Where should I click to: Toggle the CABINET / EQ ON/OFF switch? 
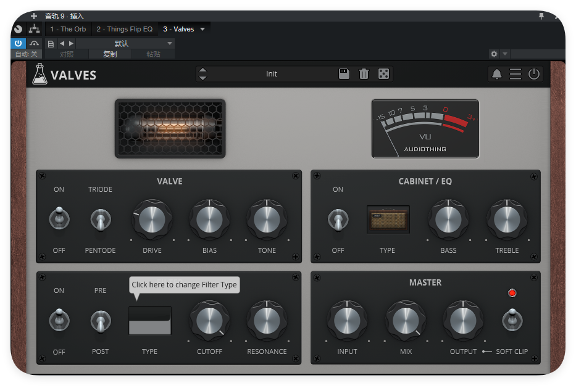coord(338,220)
